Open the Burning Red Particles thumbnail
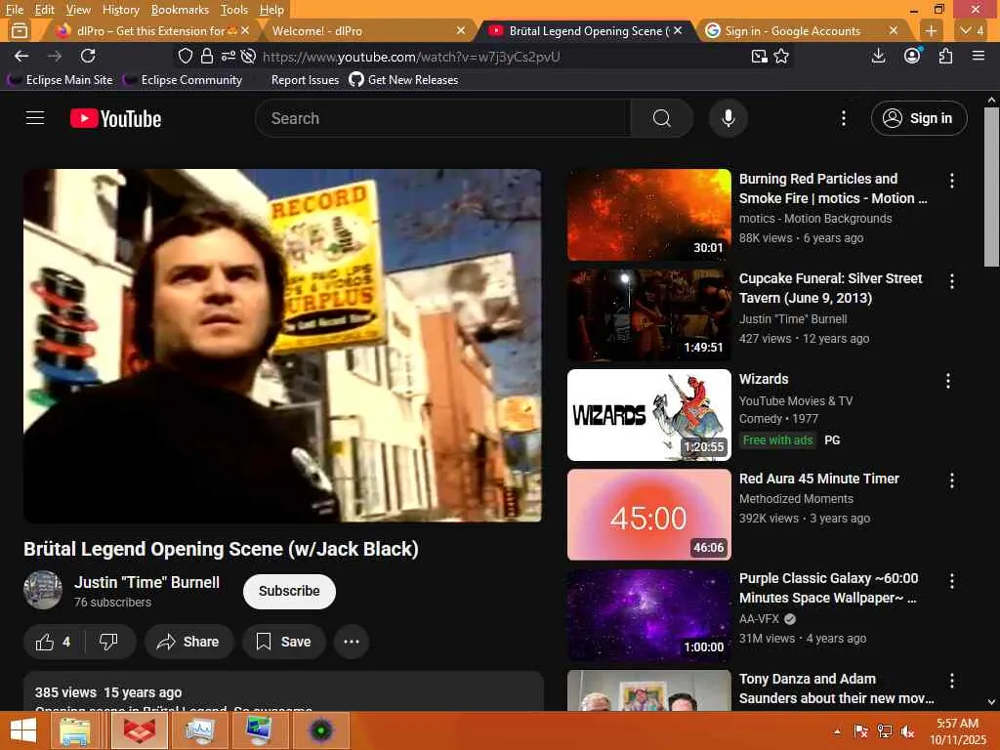Viewport: 1000px width, 750px height. pyautogui.click(x=649, y=215)
